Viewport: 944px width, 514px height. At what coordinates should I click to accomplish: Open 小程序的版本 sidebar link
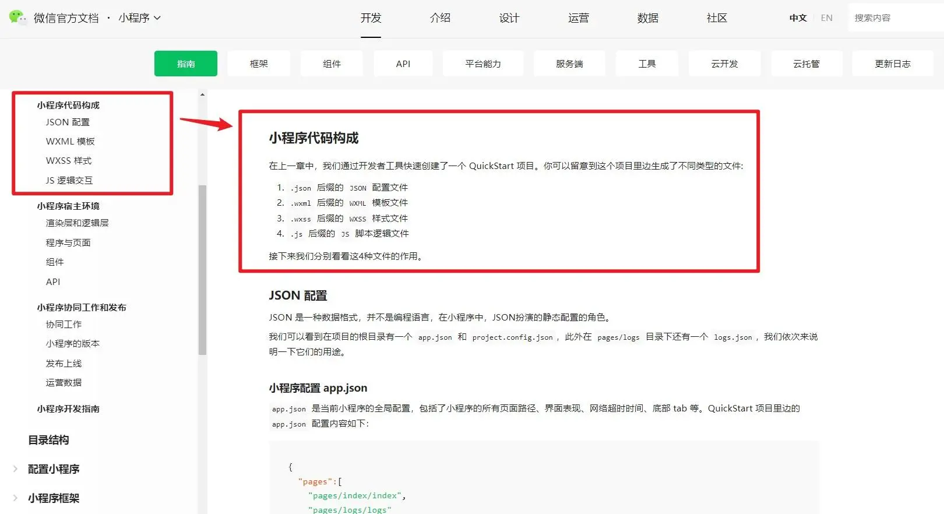point(73,343)
